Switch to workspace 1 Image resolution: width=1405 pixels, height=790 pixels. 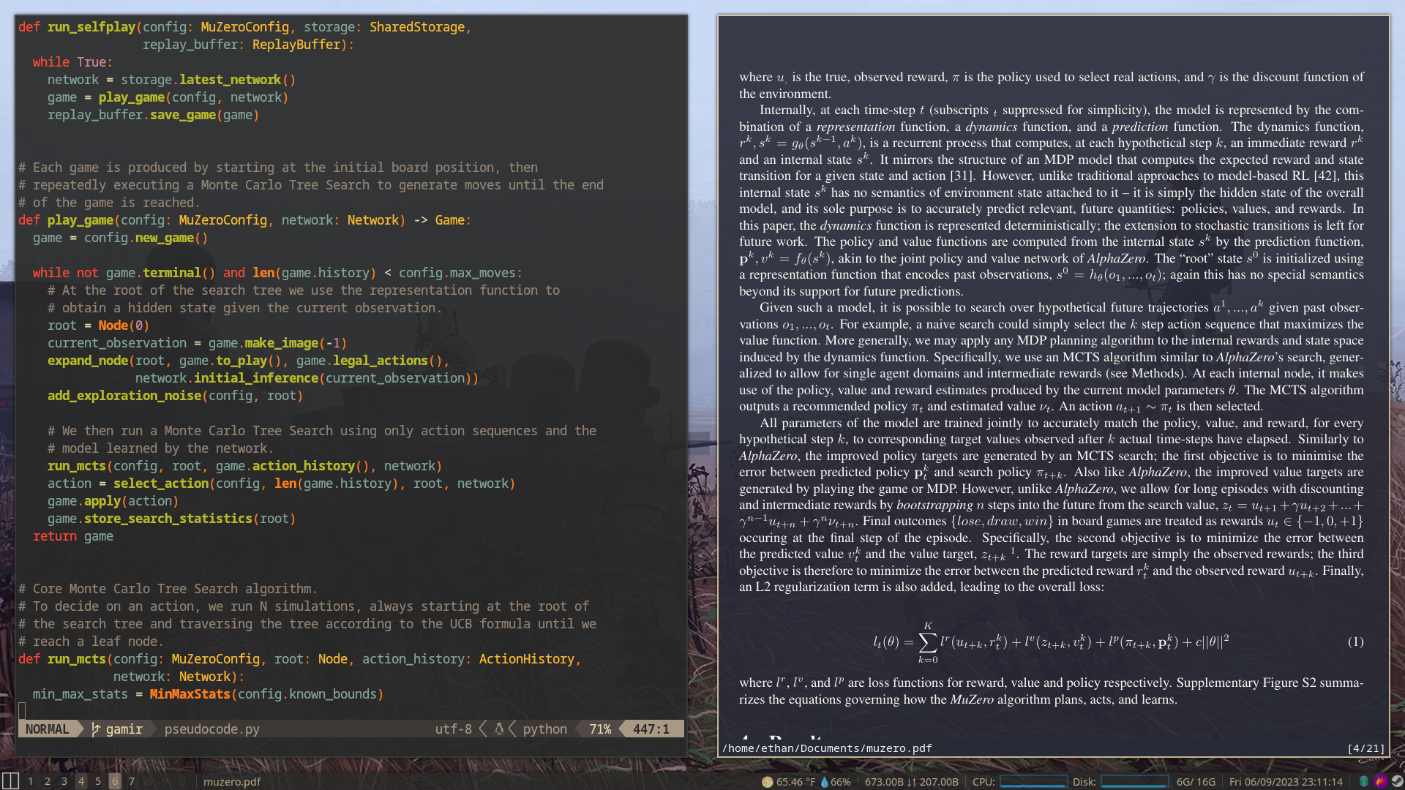(x=31, y=781)
